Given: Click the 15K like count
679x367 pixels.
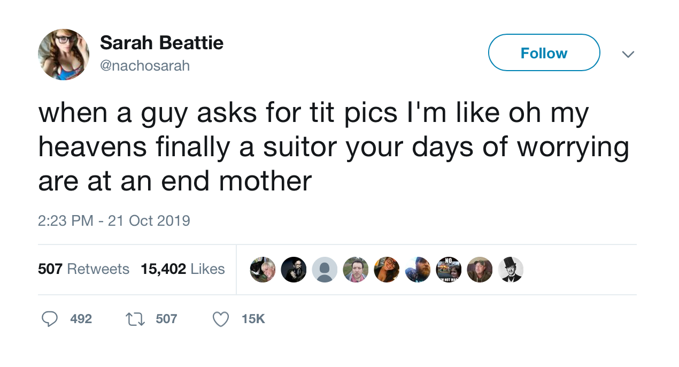Looking at the screenshot, I should [253, 319].
